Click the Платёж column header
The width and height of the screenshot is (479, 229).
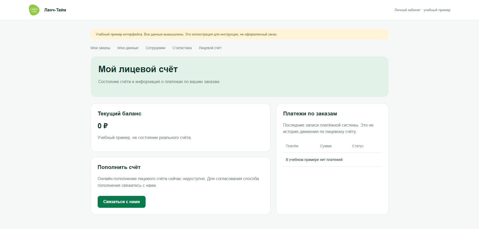(292, 146)
